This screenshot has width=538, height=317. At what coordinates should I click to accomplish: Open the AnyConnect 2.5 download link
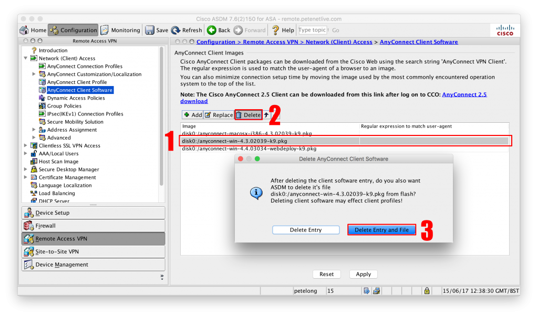464,94
